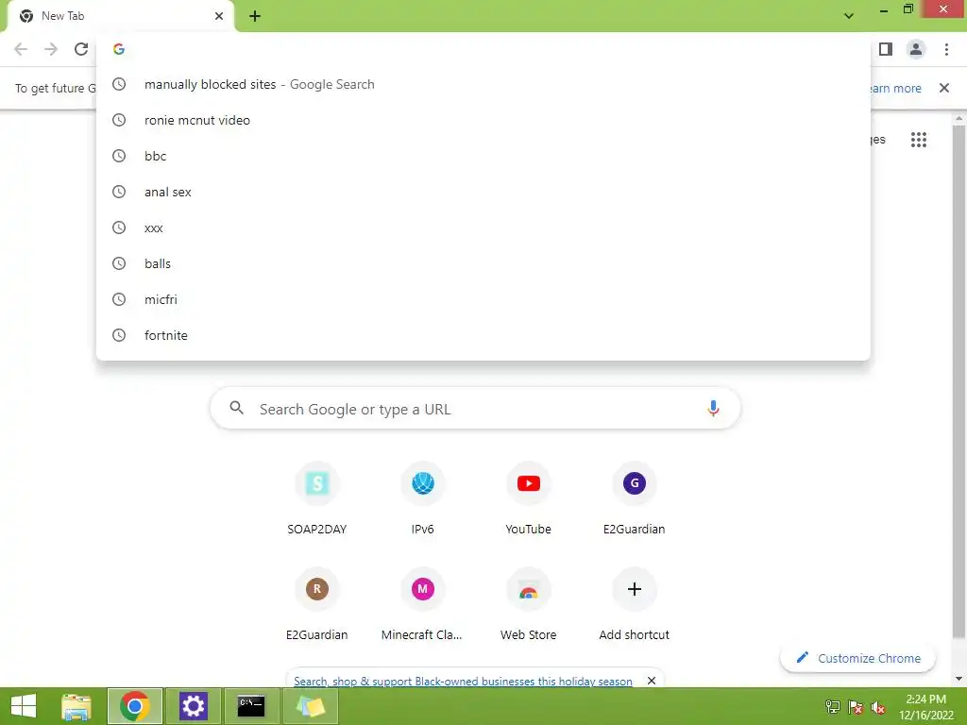Open the Learn more link in infobar
Viewport: 967px width, 725px height.
(x=896, y=88)
